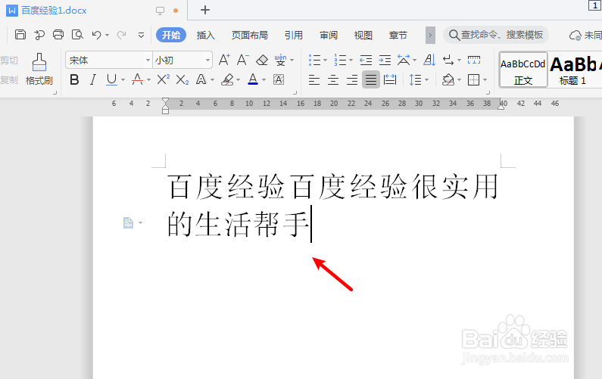Toggle Italic formatting
This screenshot has height=379, width=602.
(x=92, y=79)
